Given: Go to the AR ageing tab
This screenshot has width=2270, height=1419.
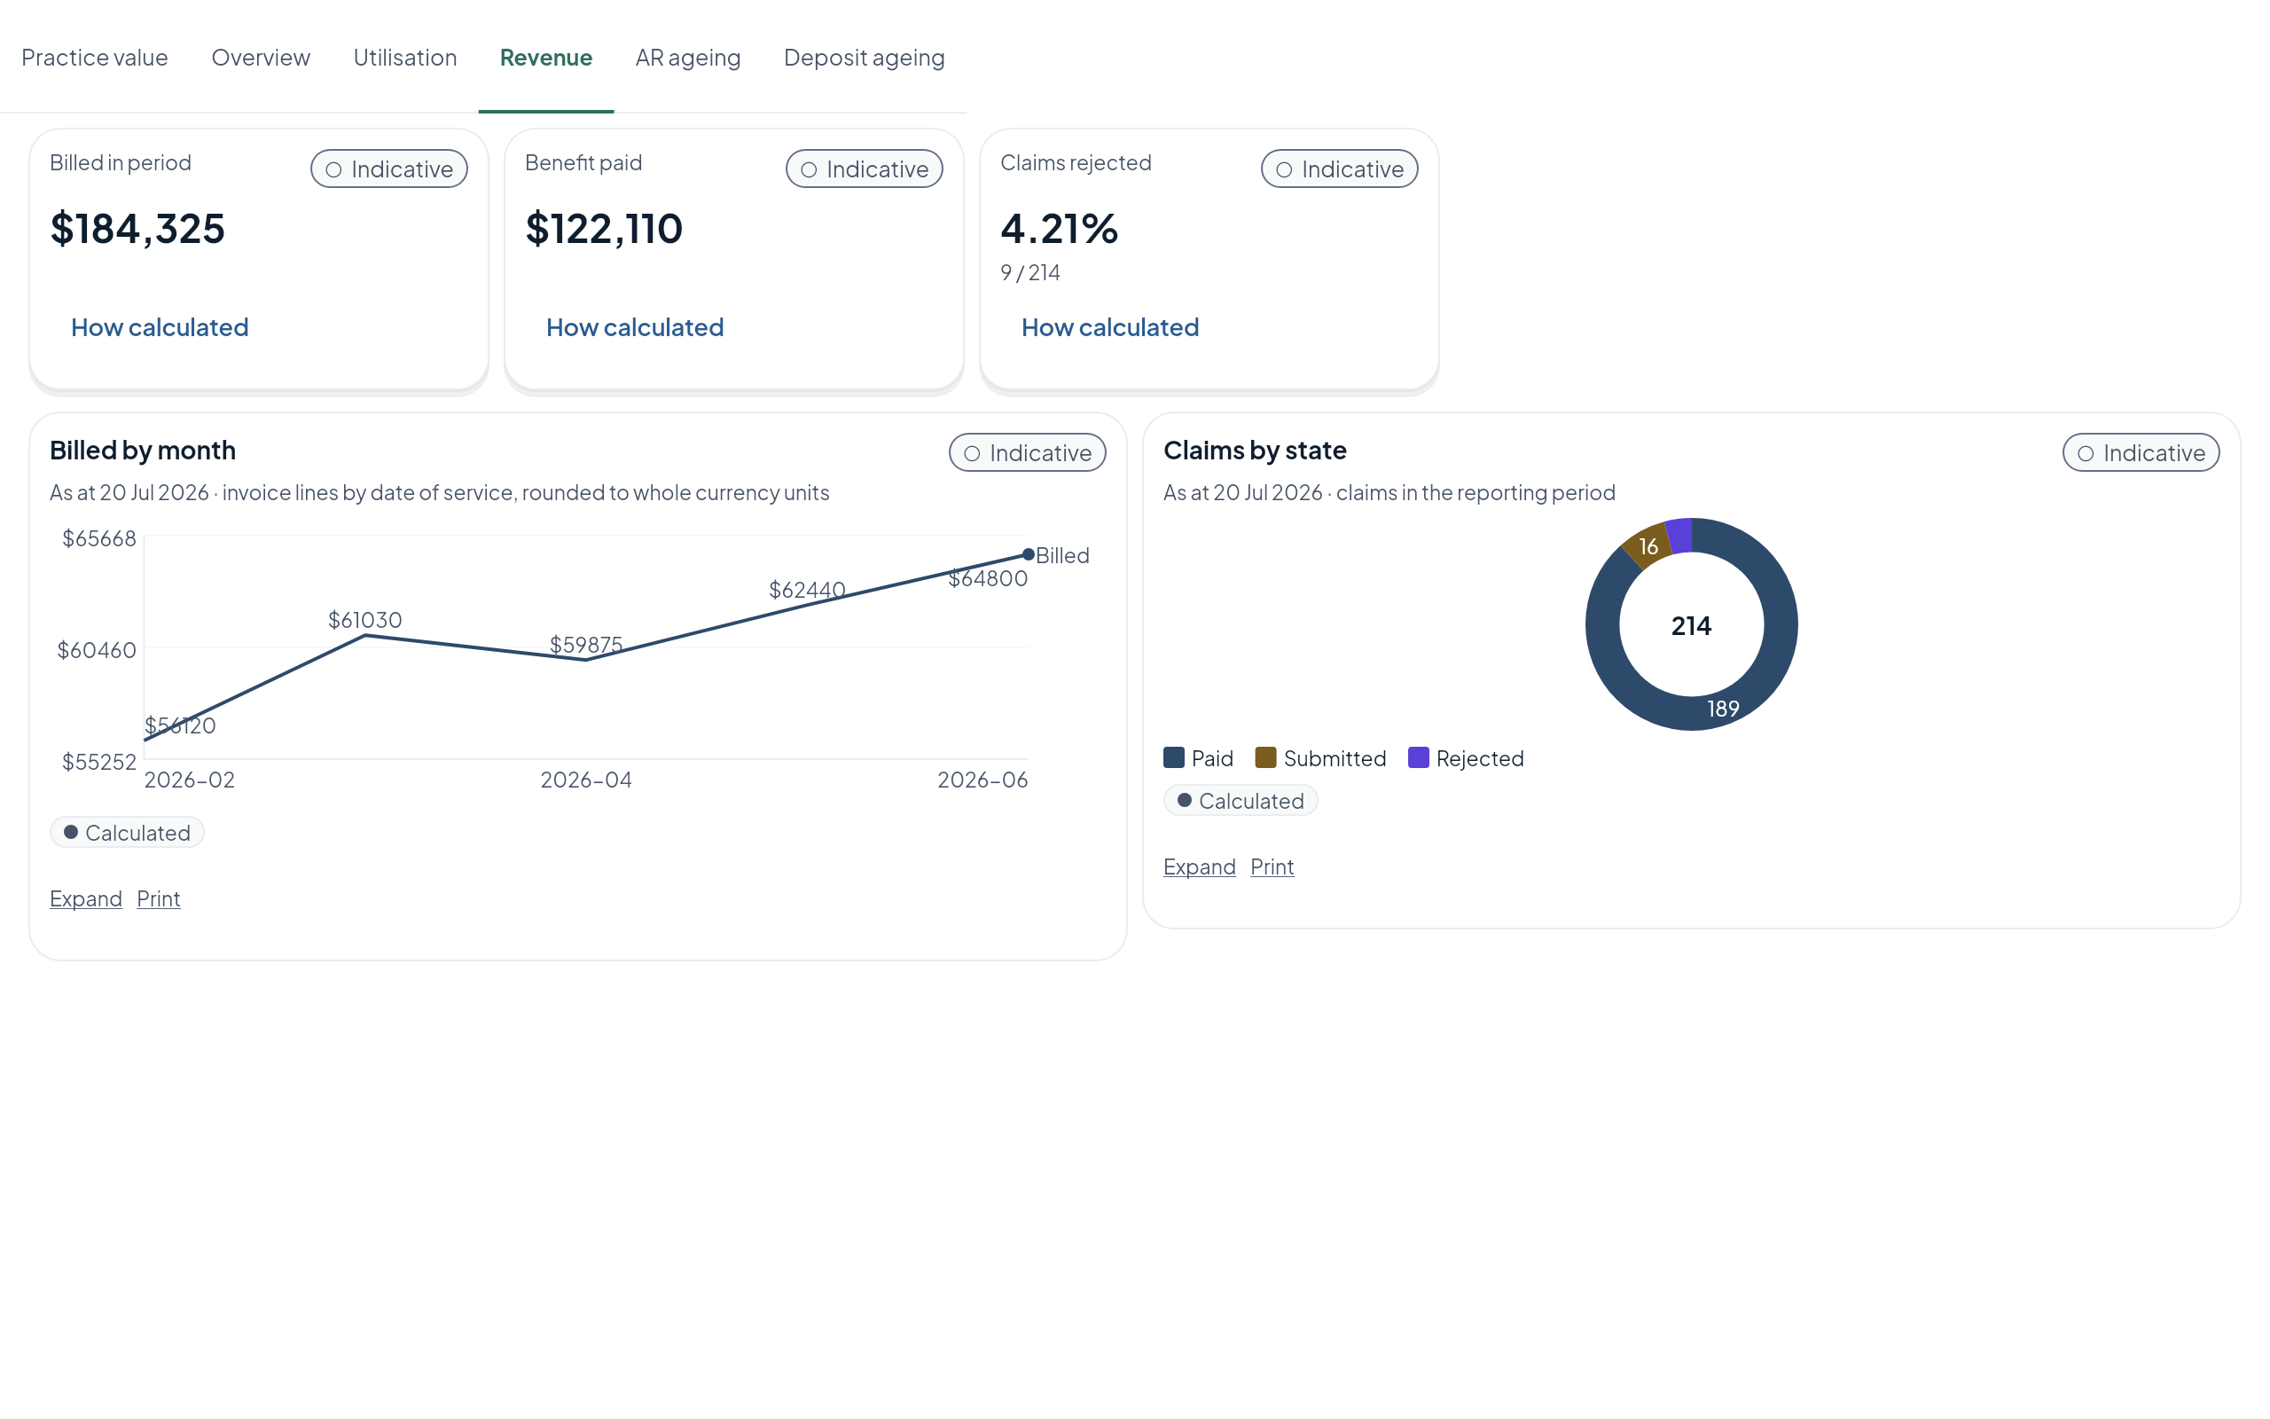Looking at the screenshot, I should point(687,58).
